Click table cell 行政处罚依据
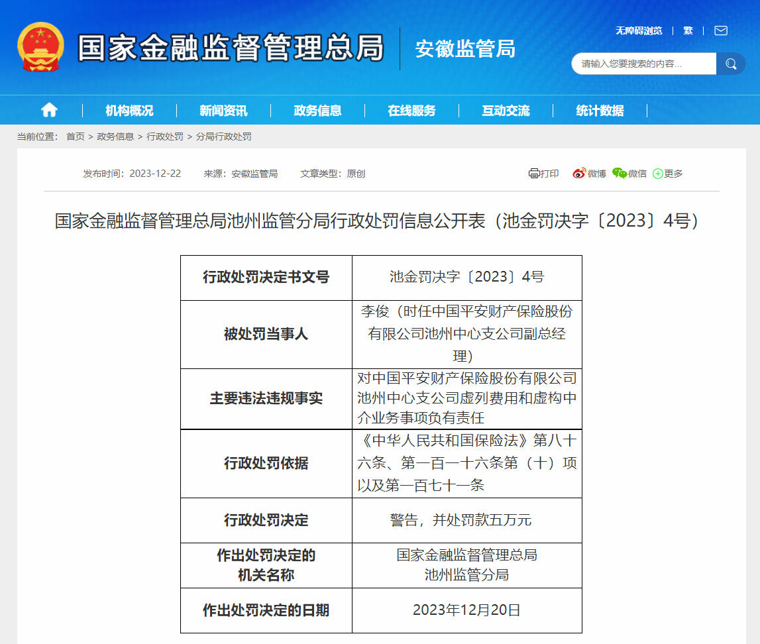Screen dimensions: 760x644 pos(266,463)
